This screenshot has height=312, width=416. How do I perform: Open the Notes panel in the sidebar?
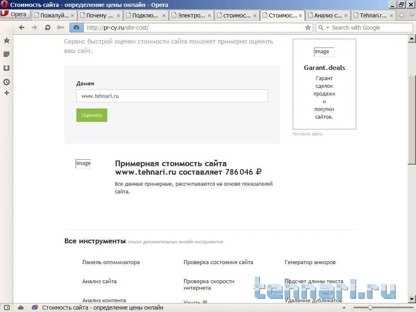coord(6,54)
